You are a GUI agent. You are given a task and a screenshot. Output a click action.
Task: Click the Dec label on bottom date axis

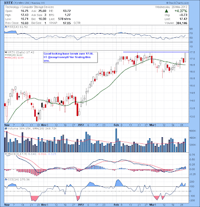pyautogui.click(x=44, y=205)
